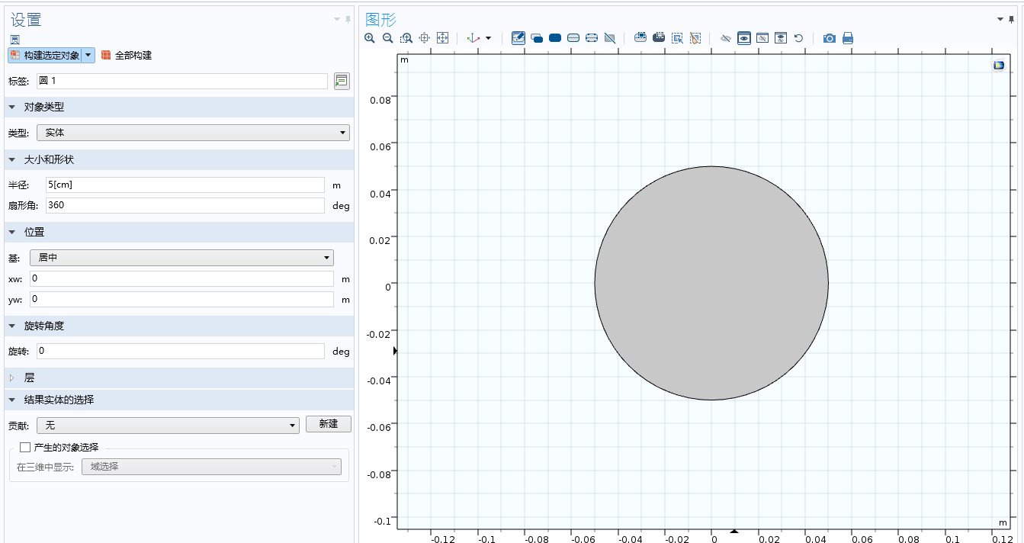Open the 类型 dropdown showing 实体
This screenshot has height=543, width=1024.
click(193, 133)
